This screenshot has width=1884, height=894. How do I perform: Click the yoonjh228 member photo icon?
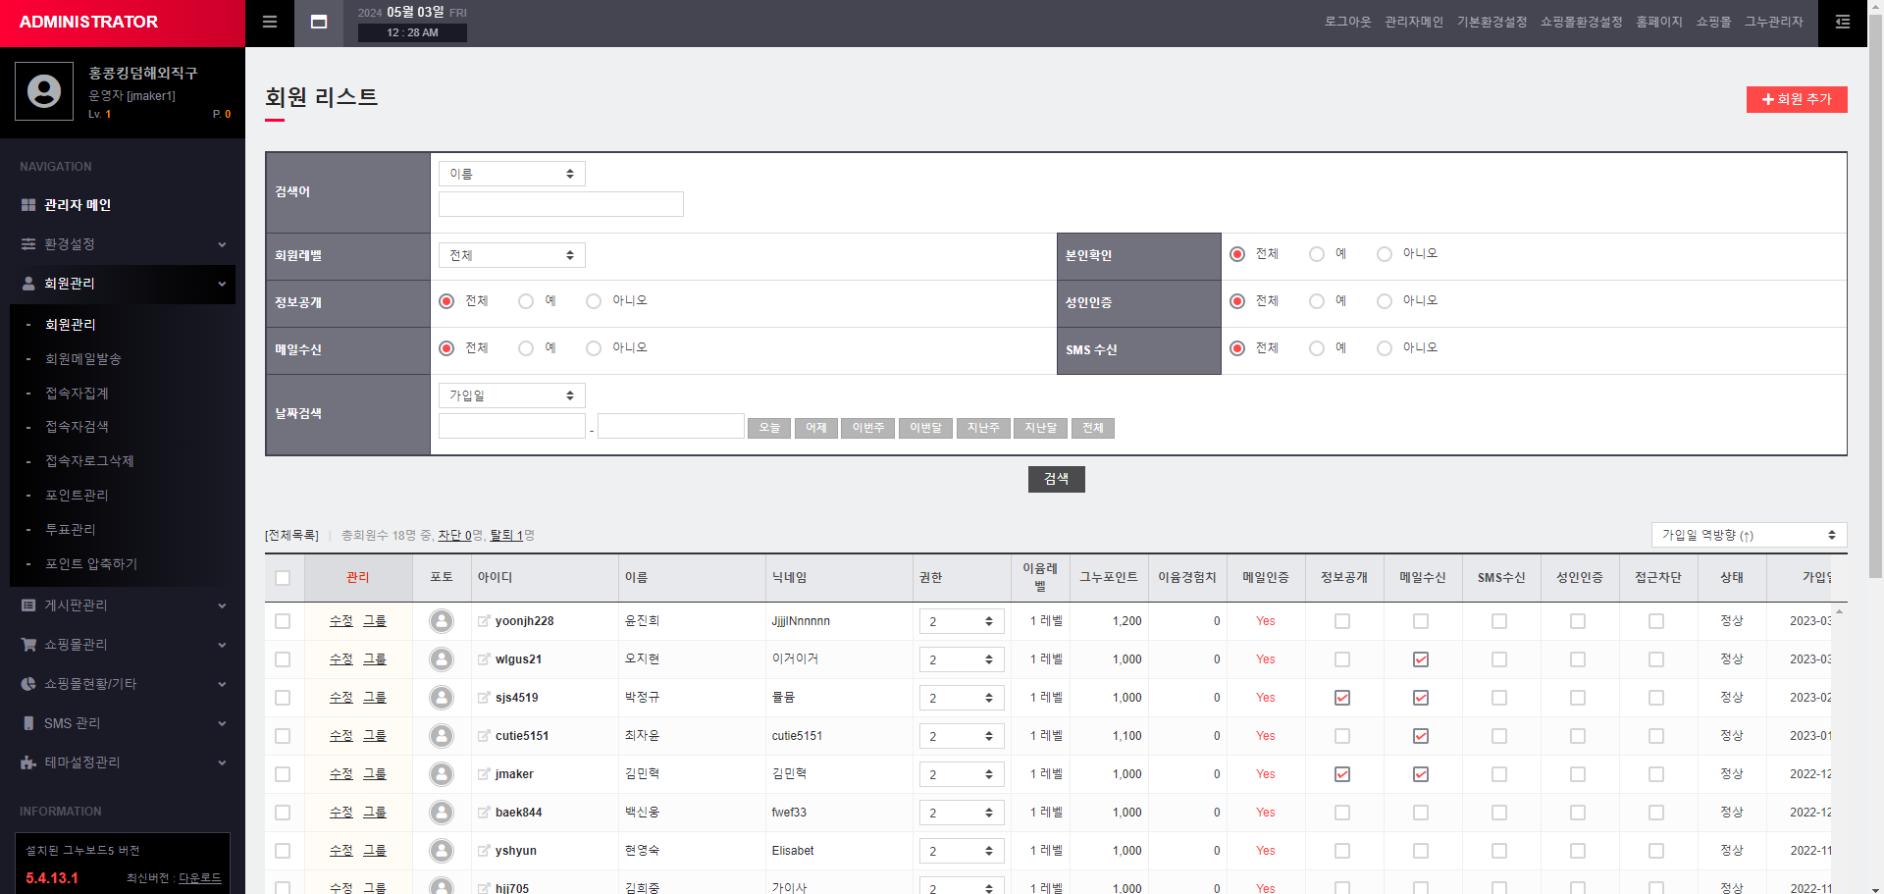pos(442,621)
